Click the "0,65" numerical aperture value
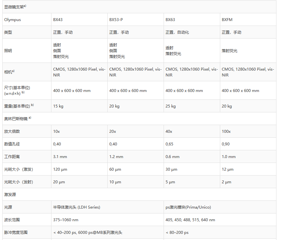 (170, 144)
